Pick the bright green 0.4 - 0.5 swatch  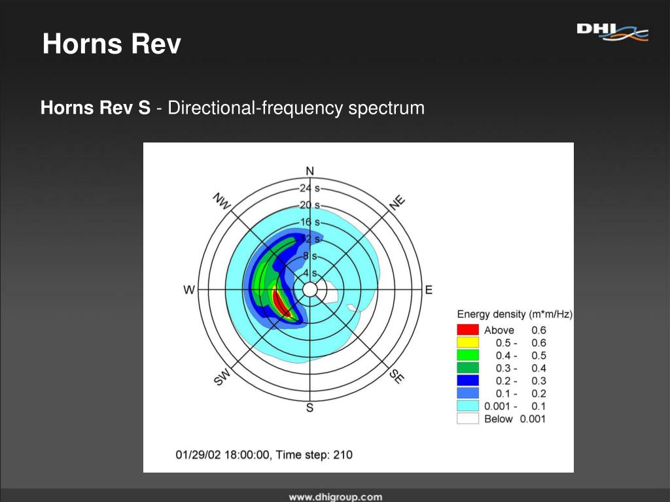(x=467, y=355)
